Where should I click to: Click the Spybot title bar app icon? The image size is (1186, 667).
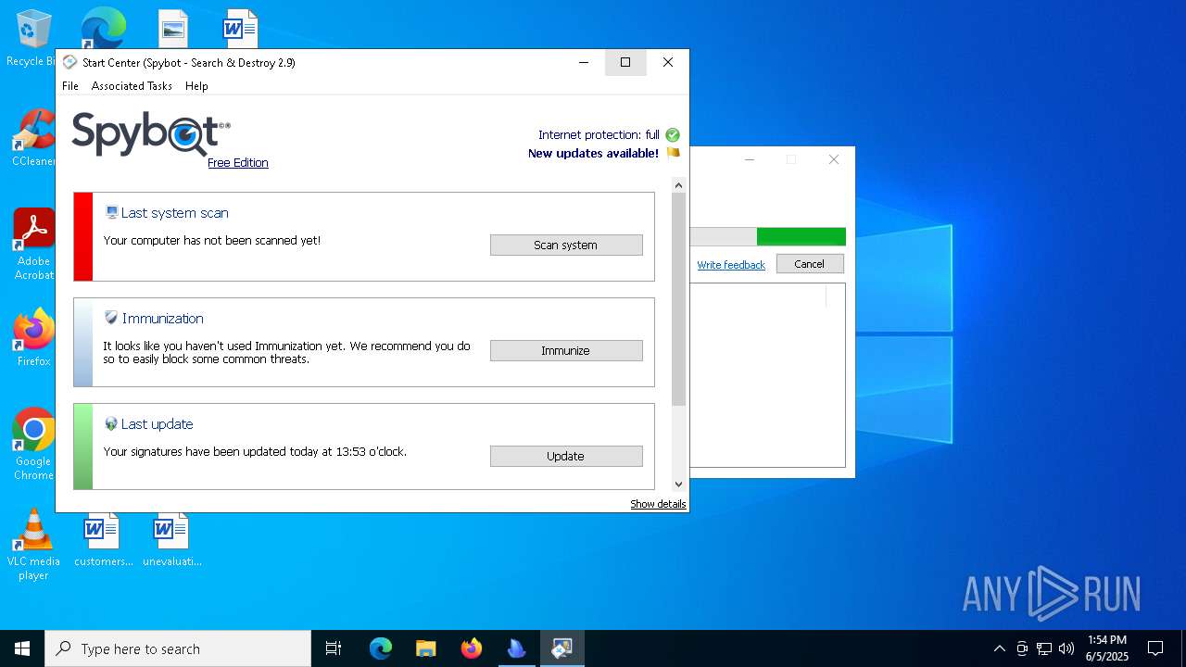pyautogui.click(x=69, y=62)
